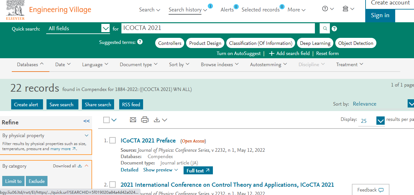Open Full text link for first record
The width and height of the screenshot is (414, 195).
pyautogui.click(x=198, y=171)
